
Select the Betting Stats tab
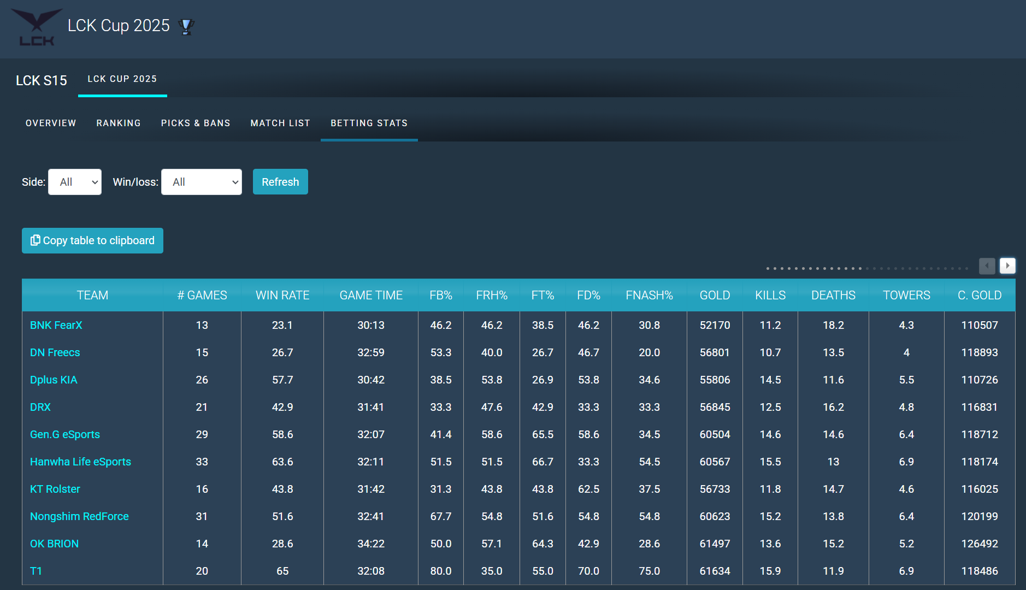[x=369, y=123]
